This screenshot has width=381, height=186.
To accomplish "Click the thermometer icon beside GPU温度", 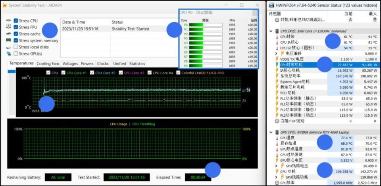I will pyautogui.click(x=277, y=138).
